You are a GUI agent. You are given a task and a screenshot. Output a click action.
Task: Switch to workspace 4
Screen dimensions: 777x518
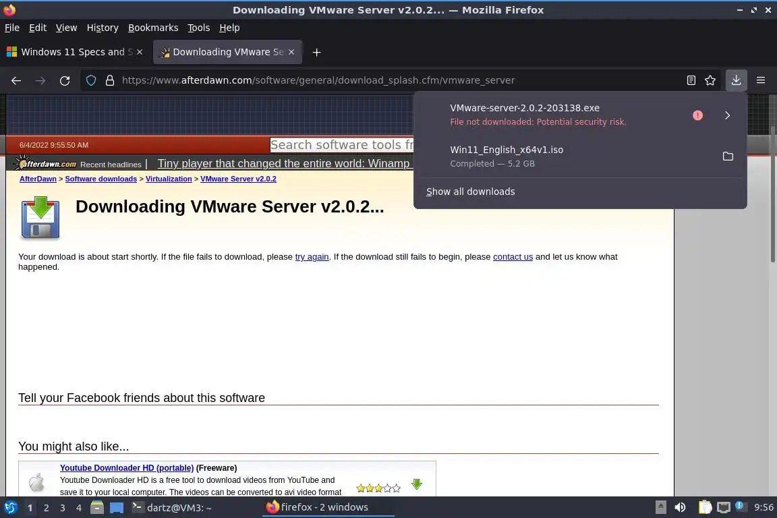pyautogui.click(x=79, y=508)
